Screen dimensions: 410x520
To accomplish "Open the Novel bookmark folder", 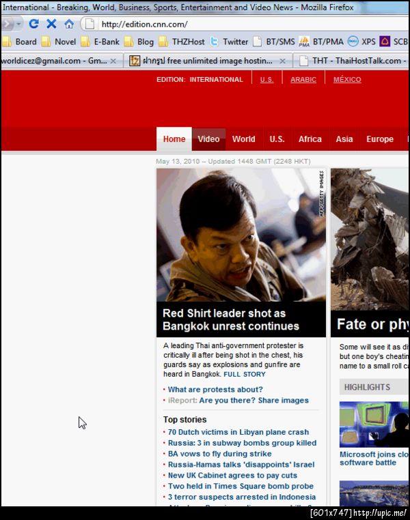I will click(x=59, y=42).
